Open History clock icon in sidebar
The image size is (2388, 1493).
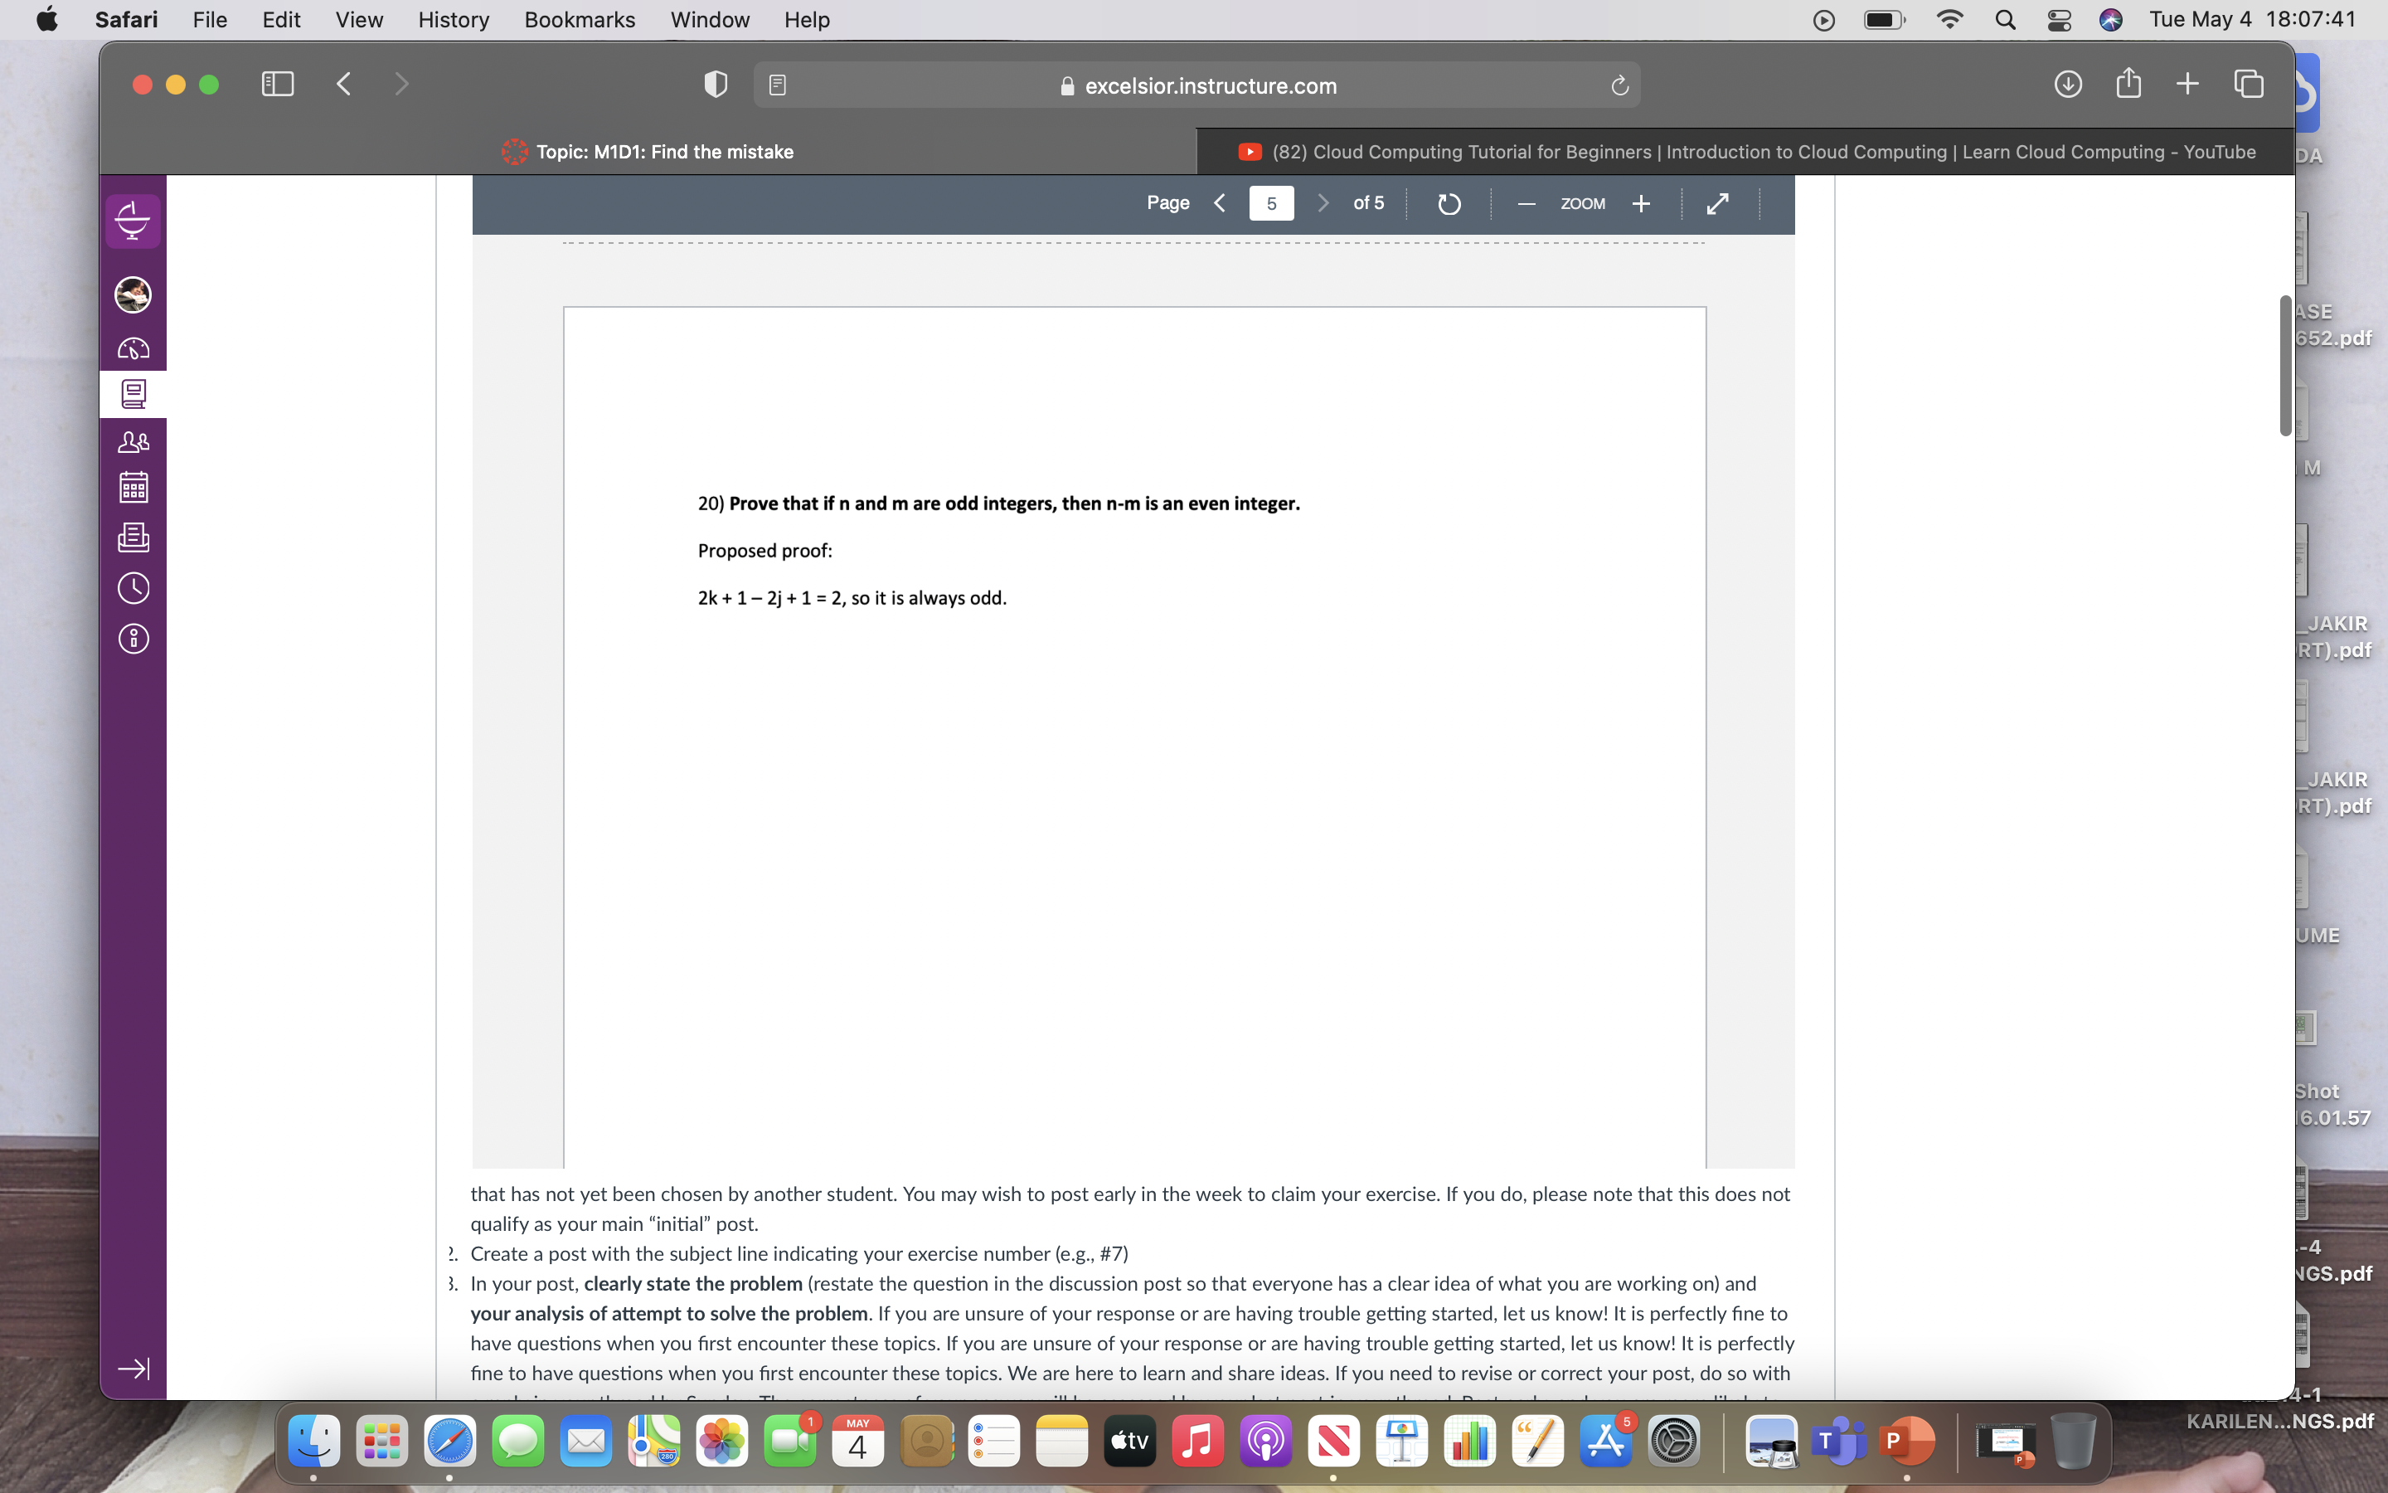[x=133, y=589]
